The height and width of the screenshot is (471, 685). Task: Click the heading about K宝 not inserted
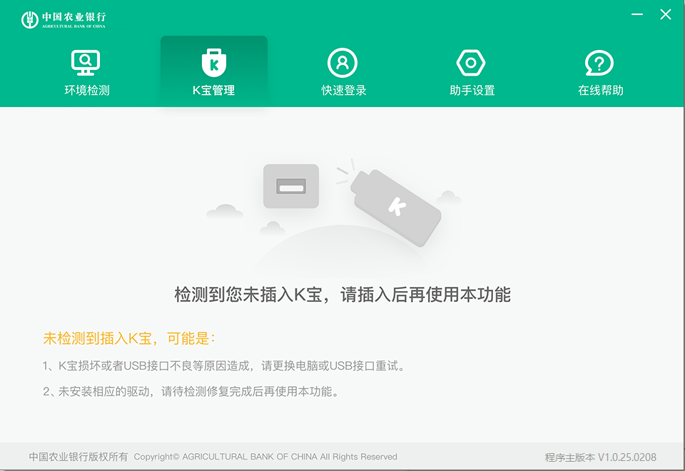[x=342, y=294]
